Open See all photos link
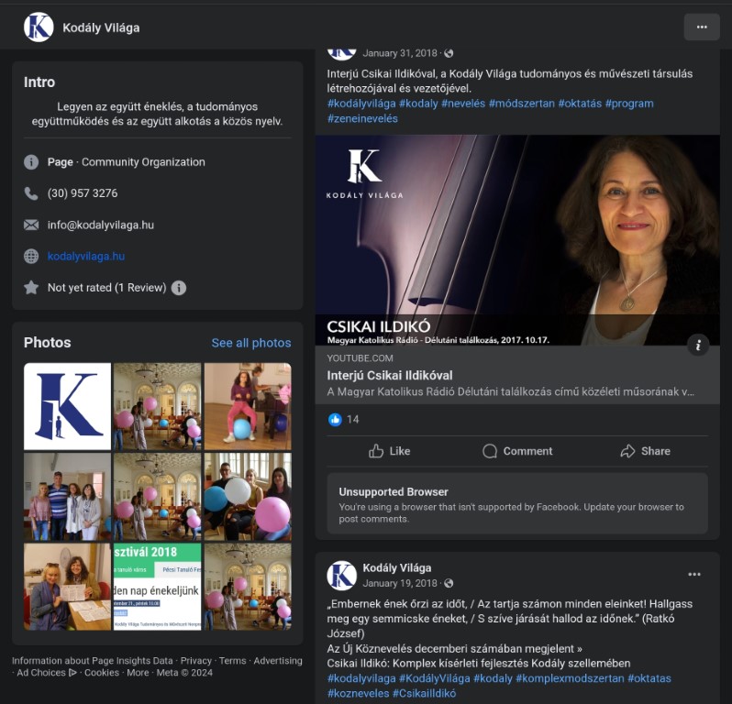This screenshot has width=732, height=704. pyautogui.click(x=251, y=343)
